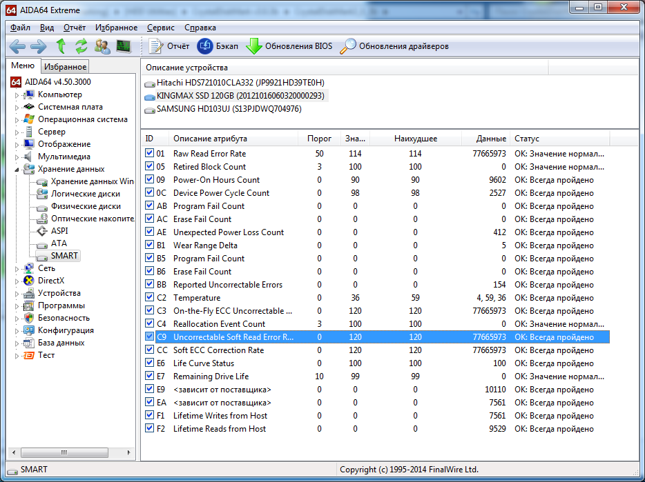Select the Сеть network icon
645x482 pixels.
pyautogui.click(x=29, y=268)
